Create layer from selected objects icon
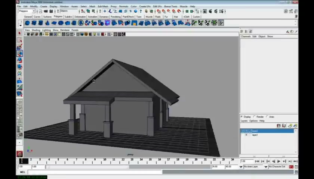Screen dimensions: 314x179 point(295,126)
